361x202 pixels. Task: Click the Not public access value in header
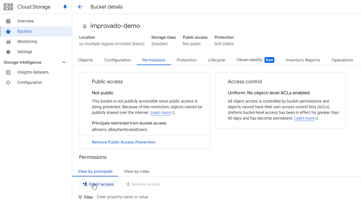(x=192, y=44)
